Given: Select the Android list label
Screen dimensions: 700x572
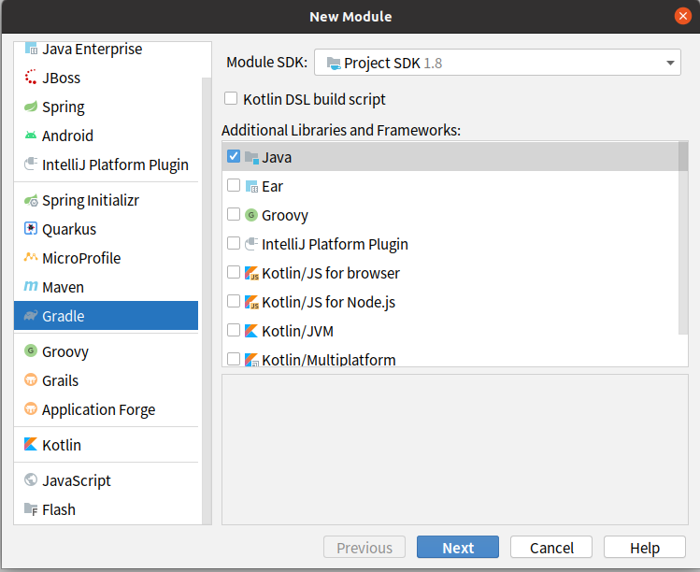Looking at the screenshot, I should click(67, 136).
